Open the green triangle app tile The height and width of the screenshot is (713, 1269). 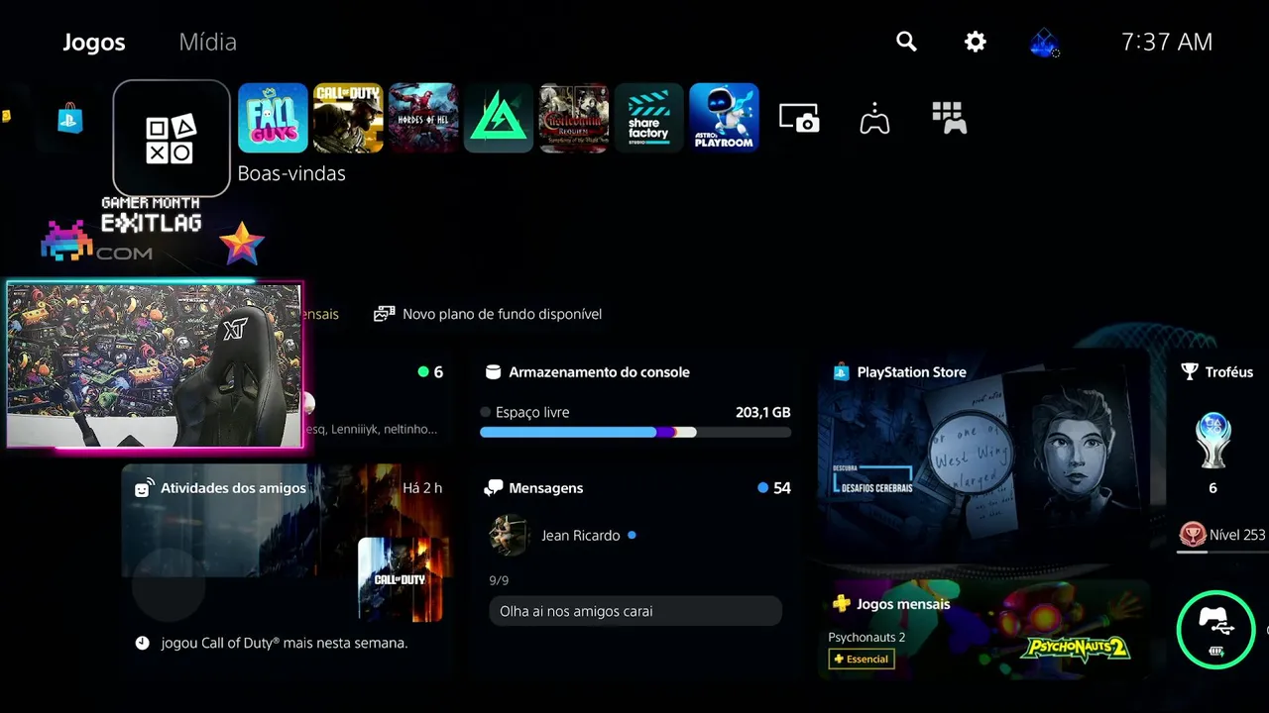499,118
